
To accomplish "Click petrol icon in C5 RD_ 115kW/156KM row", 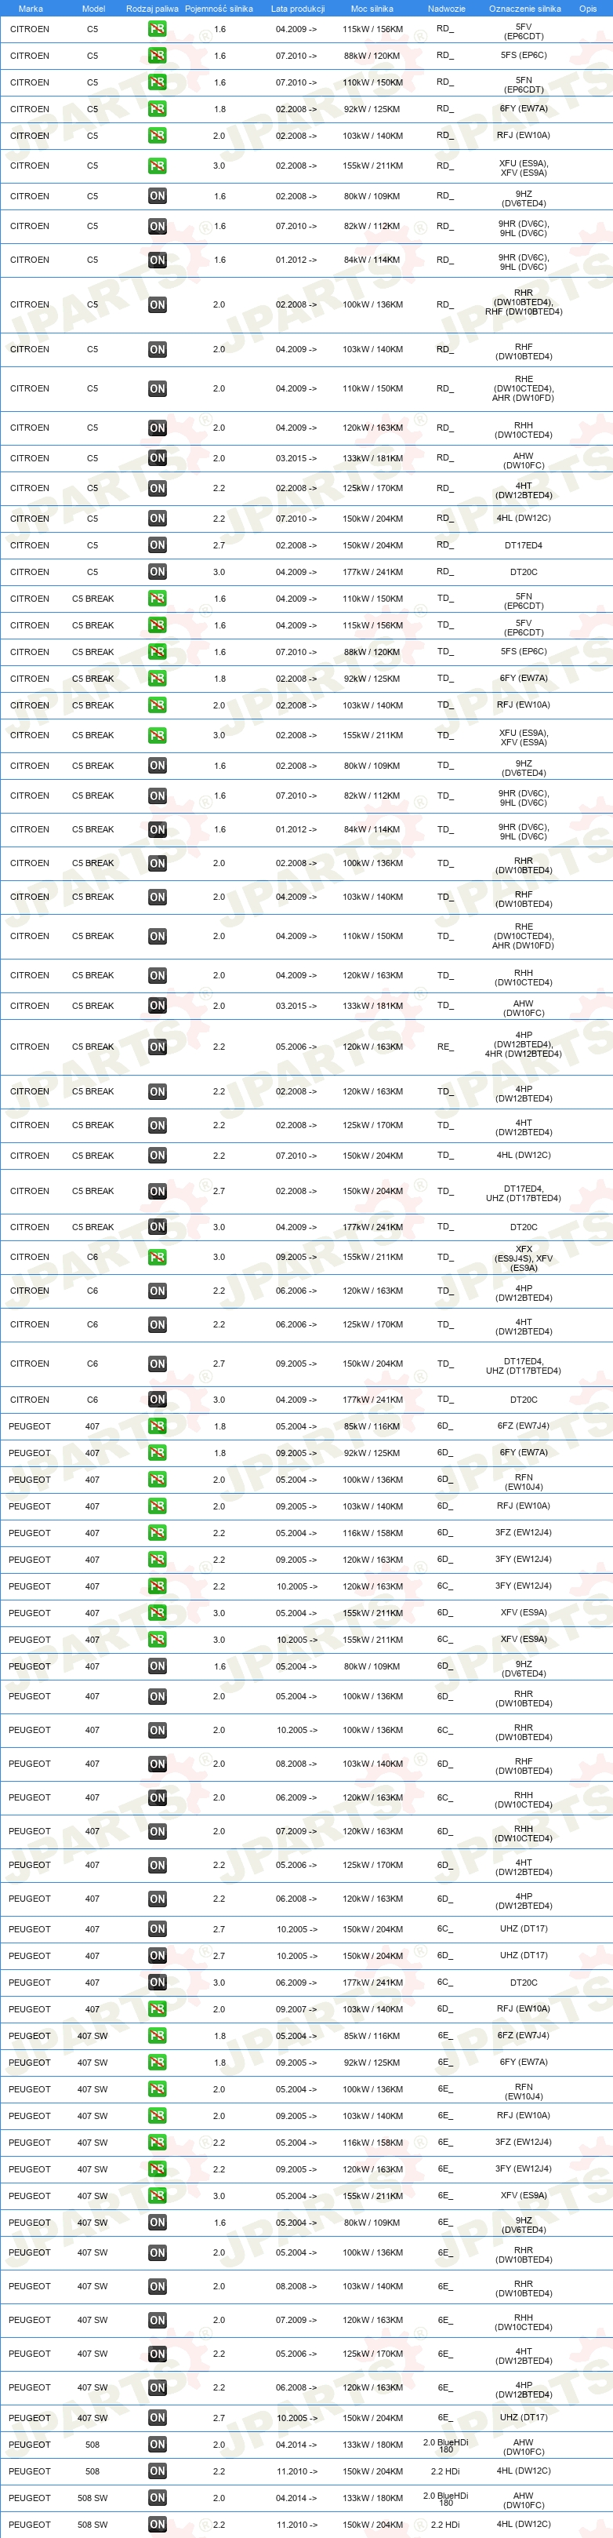I will pos(157,30).
